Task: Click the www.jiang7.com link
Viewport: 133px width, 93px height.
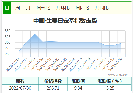Action: (118, 75)
